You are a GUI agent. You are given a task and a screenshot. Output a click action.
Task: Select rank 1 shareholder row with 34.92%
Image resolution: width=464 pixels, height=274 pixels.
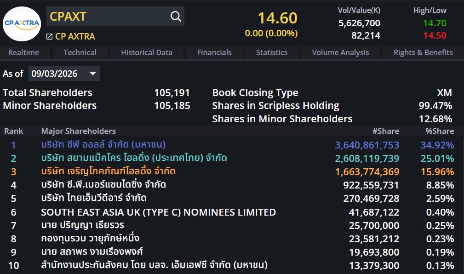pos(230,145)
